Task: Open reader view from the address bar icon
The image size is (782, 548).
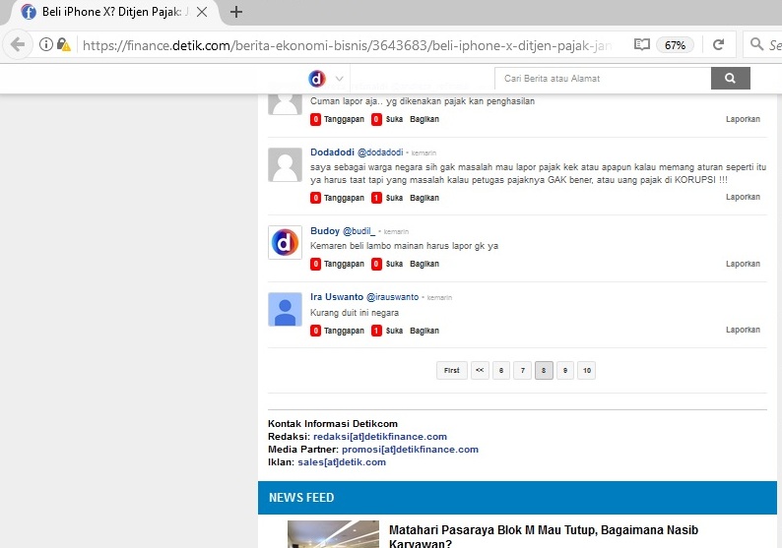Action: [642, 45]
